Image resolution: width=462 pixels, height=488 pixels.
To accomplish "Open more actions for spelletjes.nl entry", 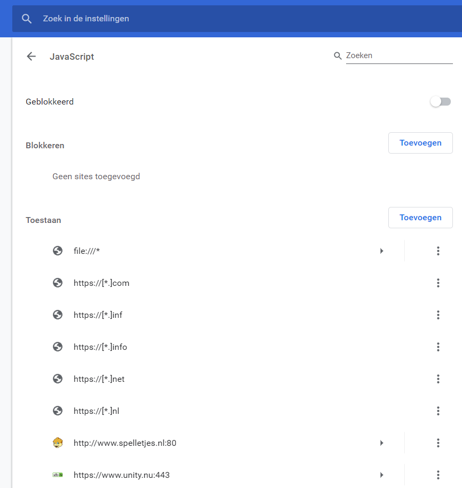I will click(x=438, y=443).
